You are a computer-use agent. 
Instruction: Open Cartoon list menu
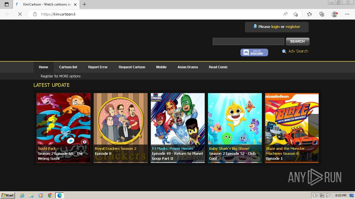[68, 67]
